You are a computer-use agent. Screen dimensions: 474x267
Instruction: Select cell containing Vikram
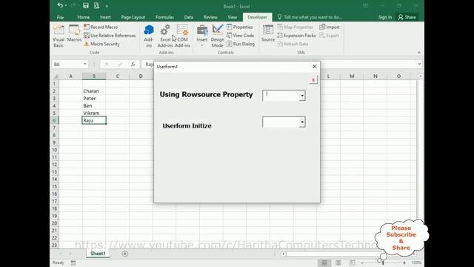(x=94, y=113)
